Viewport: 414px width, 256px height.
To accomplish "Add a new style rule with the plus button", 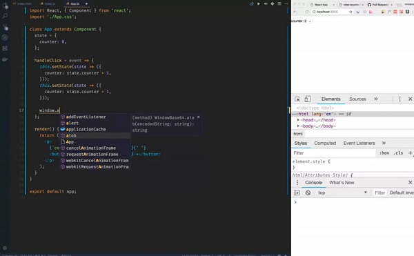I will click(x=411, y=153).
